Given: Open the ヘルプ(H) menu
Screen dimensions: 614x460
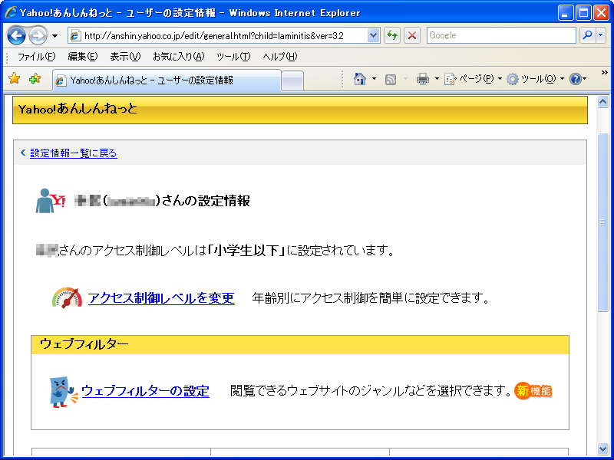Looking at the screenshot, I should coord(280,57).
